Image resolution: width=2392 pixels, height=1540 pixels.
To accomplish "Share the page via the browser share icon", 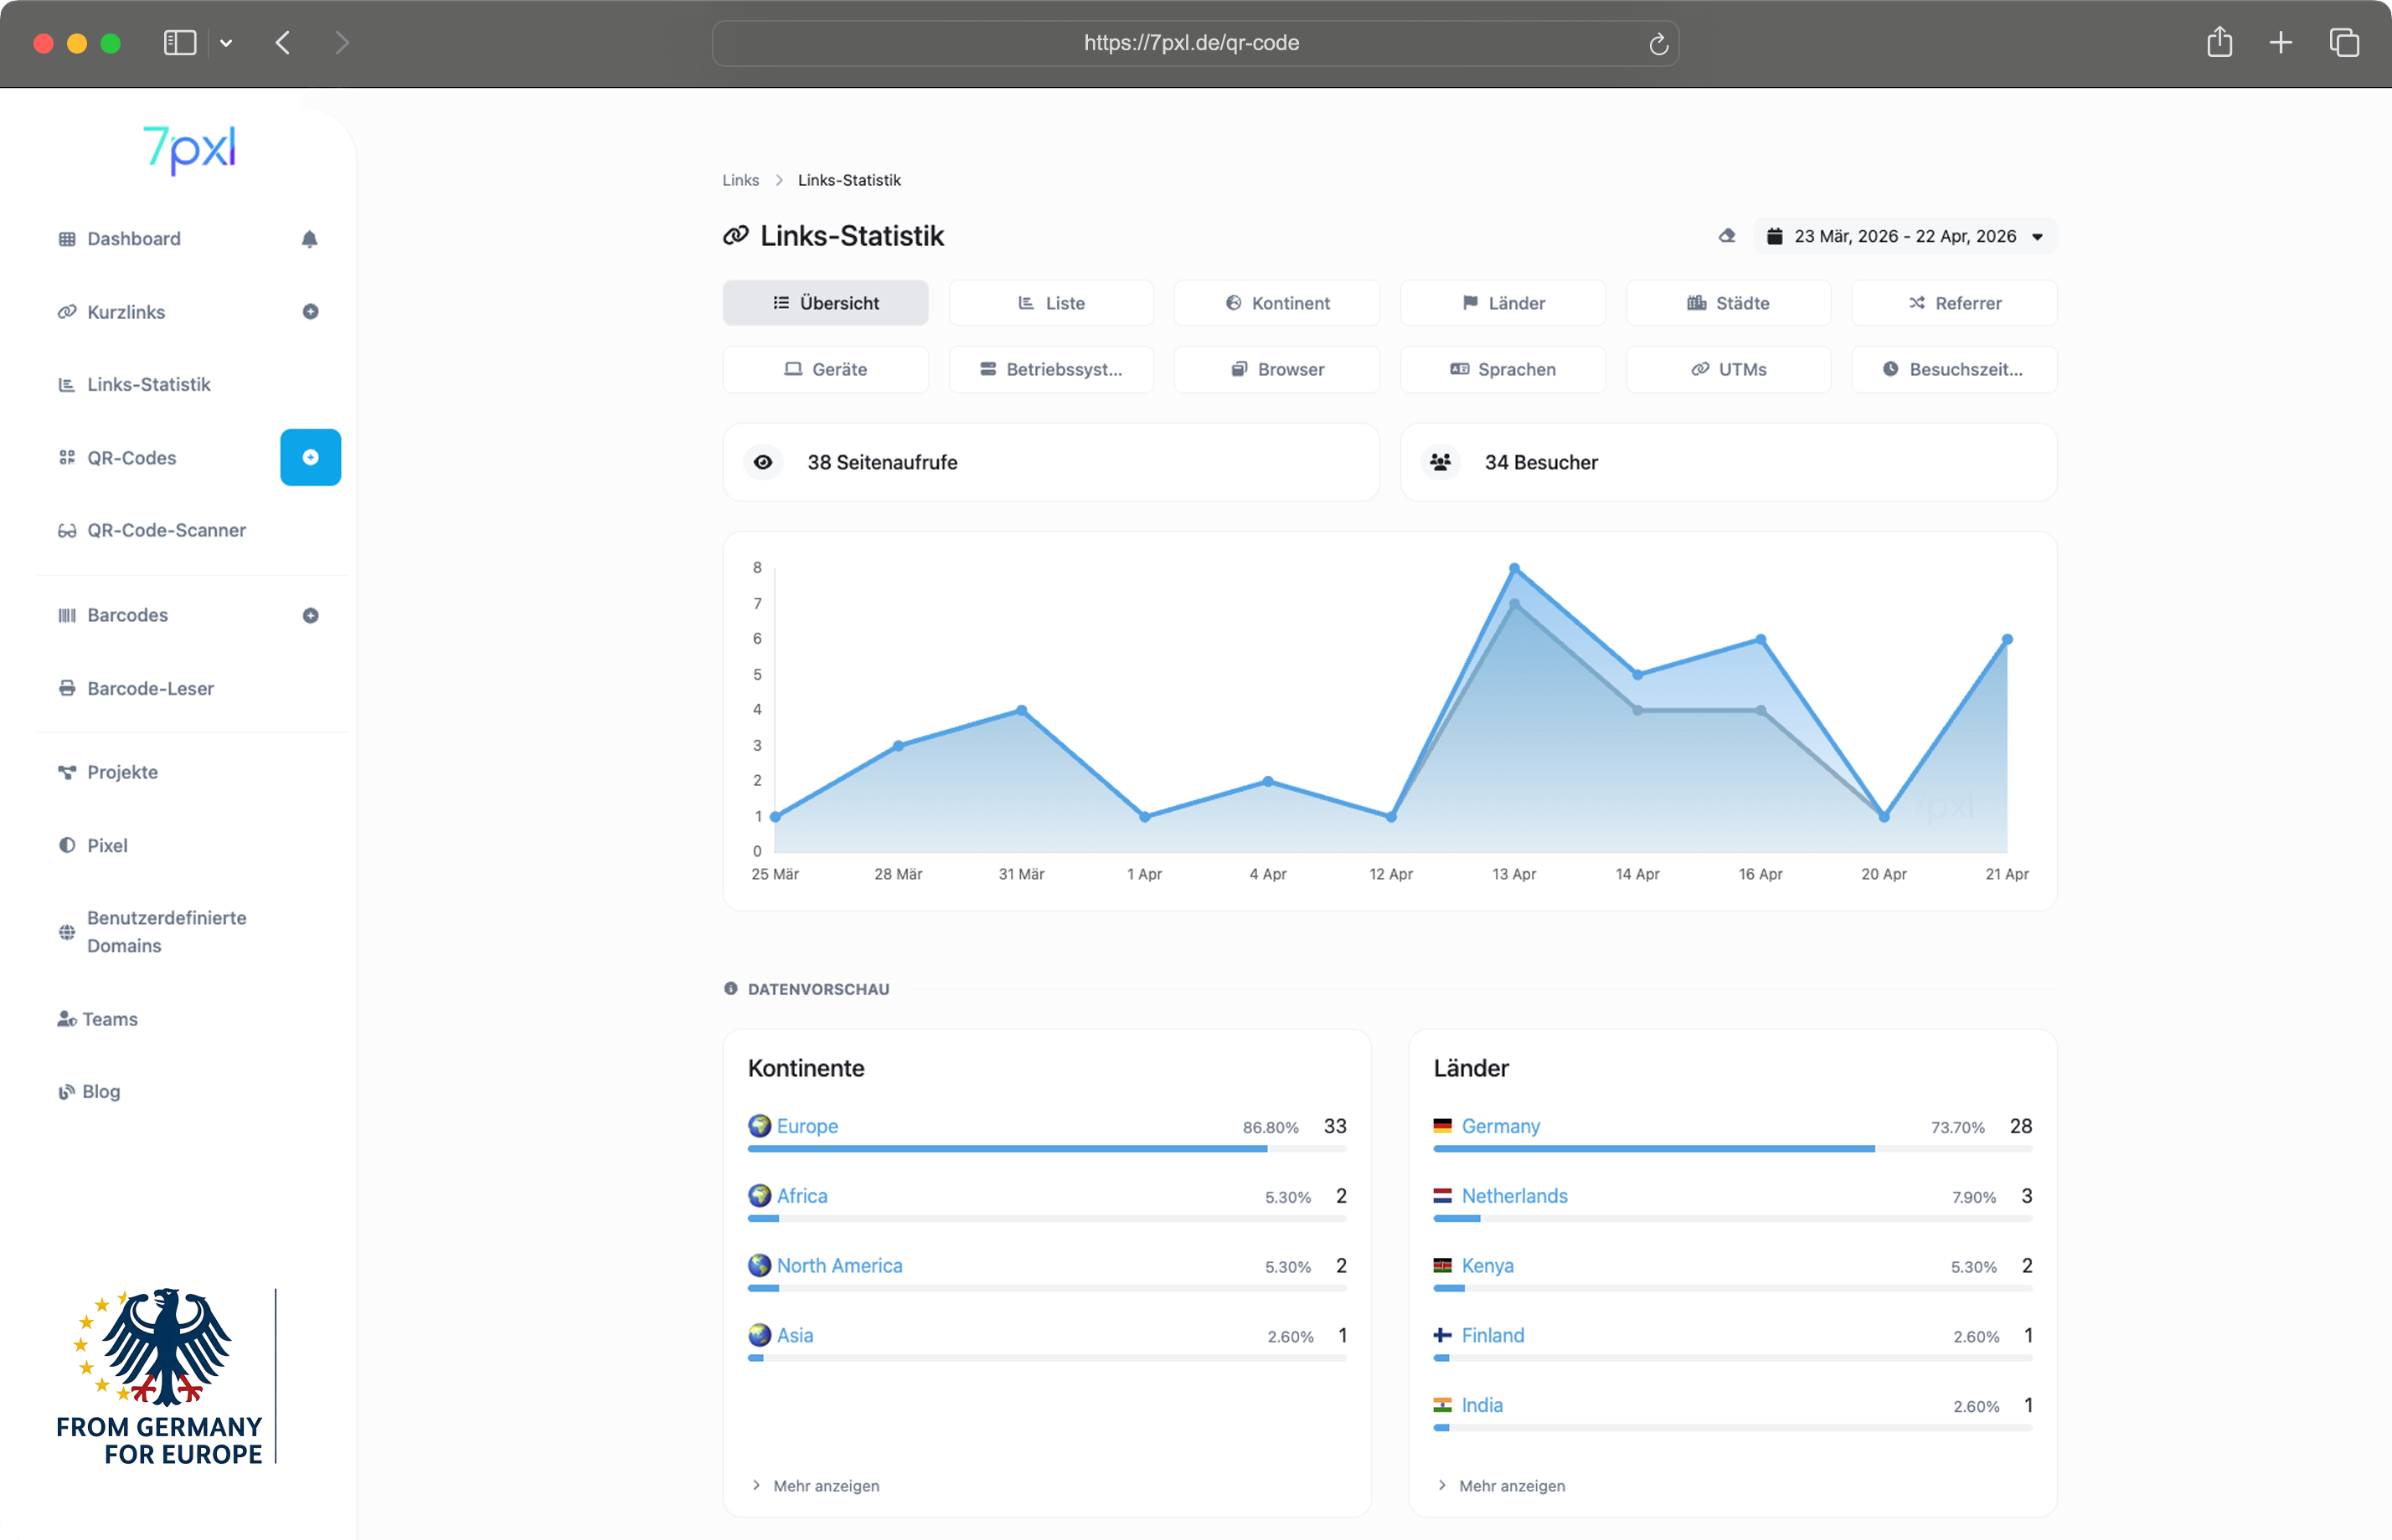I will 2220,42.
